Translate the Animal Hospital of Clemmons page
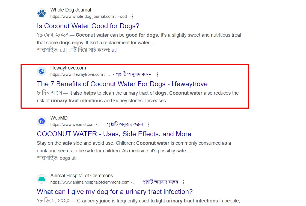306x206 pixels. tap(160, 182)
